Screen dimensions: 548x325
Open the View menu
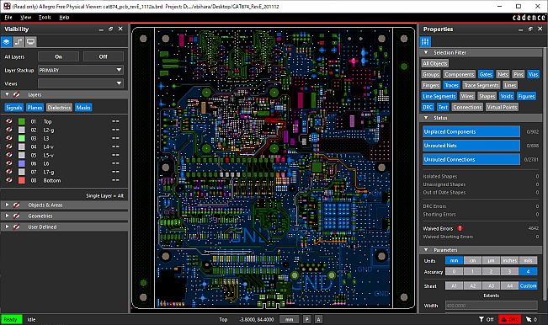pyautogui.click(x=25, y=17)
